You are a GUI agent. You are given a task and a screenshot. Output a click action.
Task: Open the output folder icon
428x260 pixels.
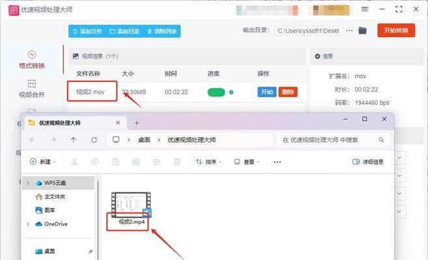click(362, 31)
